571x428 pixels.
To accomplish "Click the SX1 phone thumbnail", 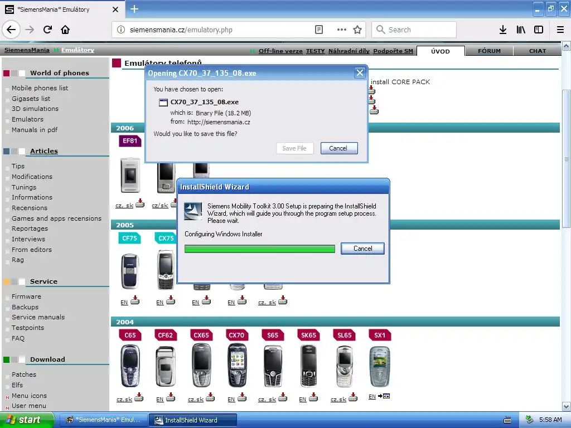I will pyautogui.click(x=380, y=367).
